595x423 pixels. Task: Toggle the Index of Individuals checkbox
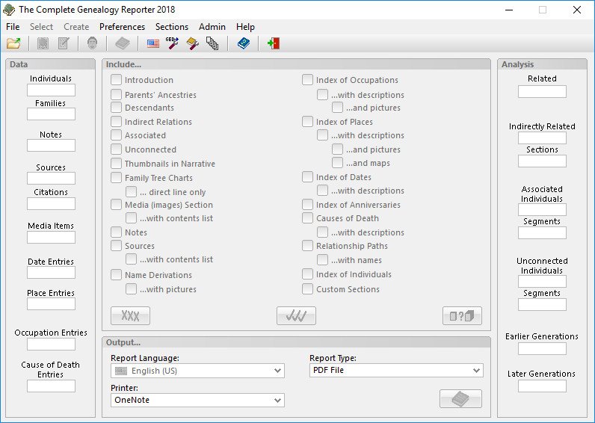point(307,274)
